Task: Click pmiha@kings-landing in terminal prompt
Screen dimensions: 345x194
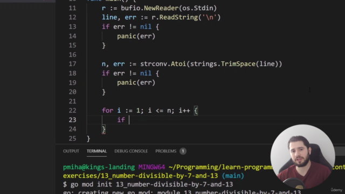Action: [99, 167]
